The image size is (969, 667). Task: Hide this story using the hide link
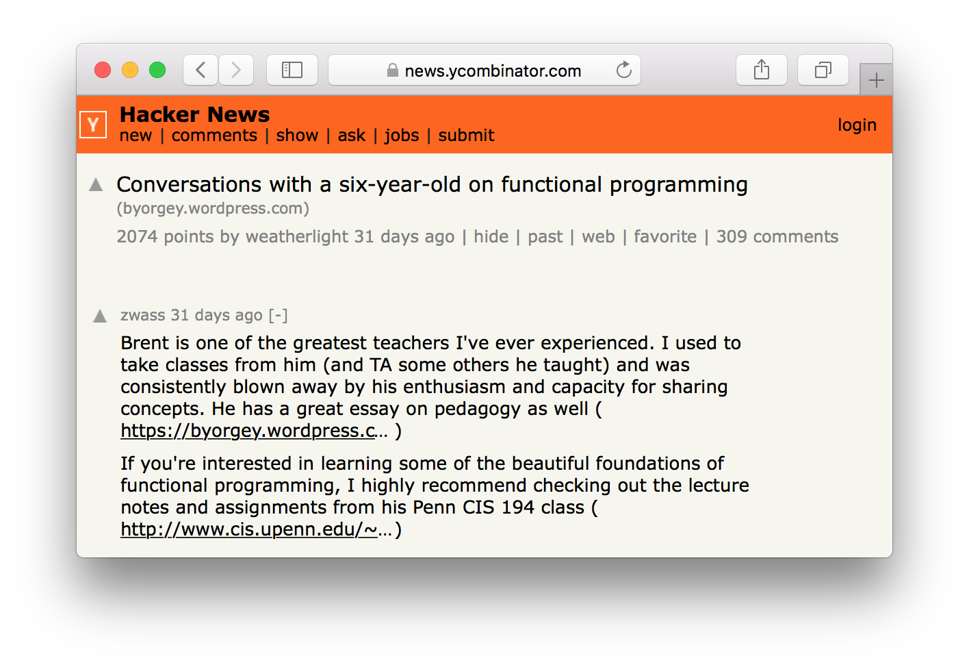(x=491, y=237)
